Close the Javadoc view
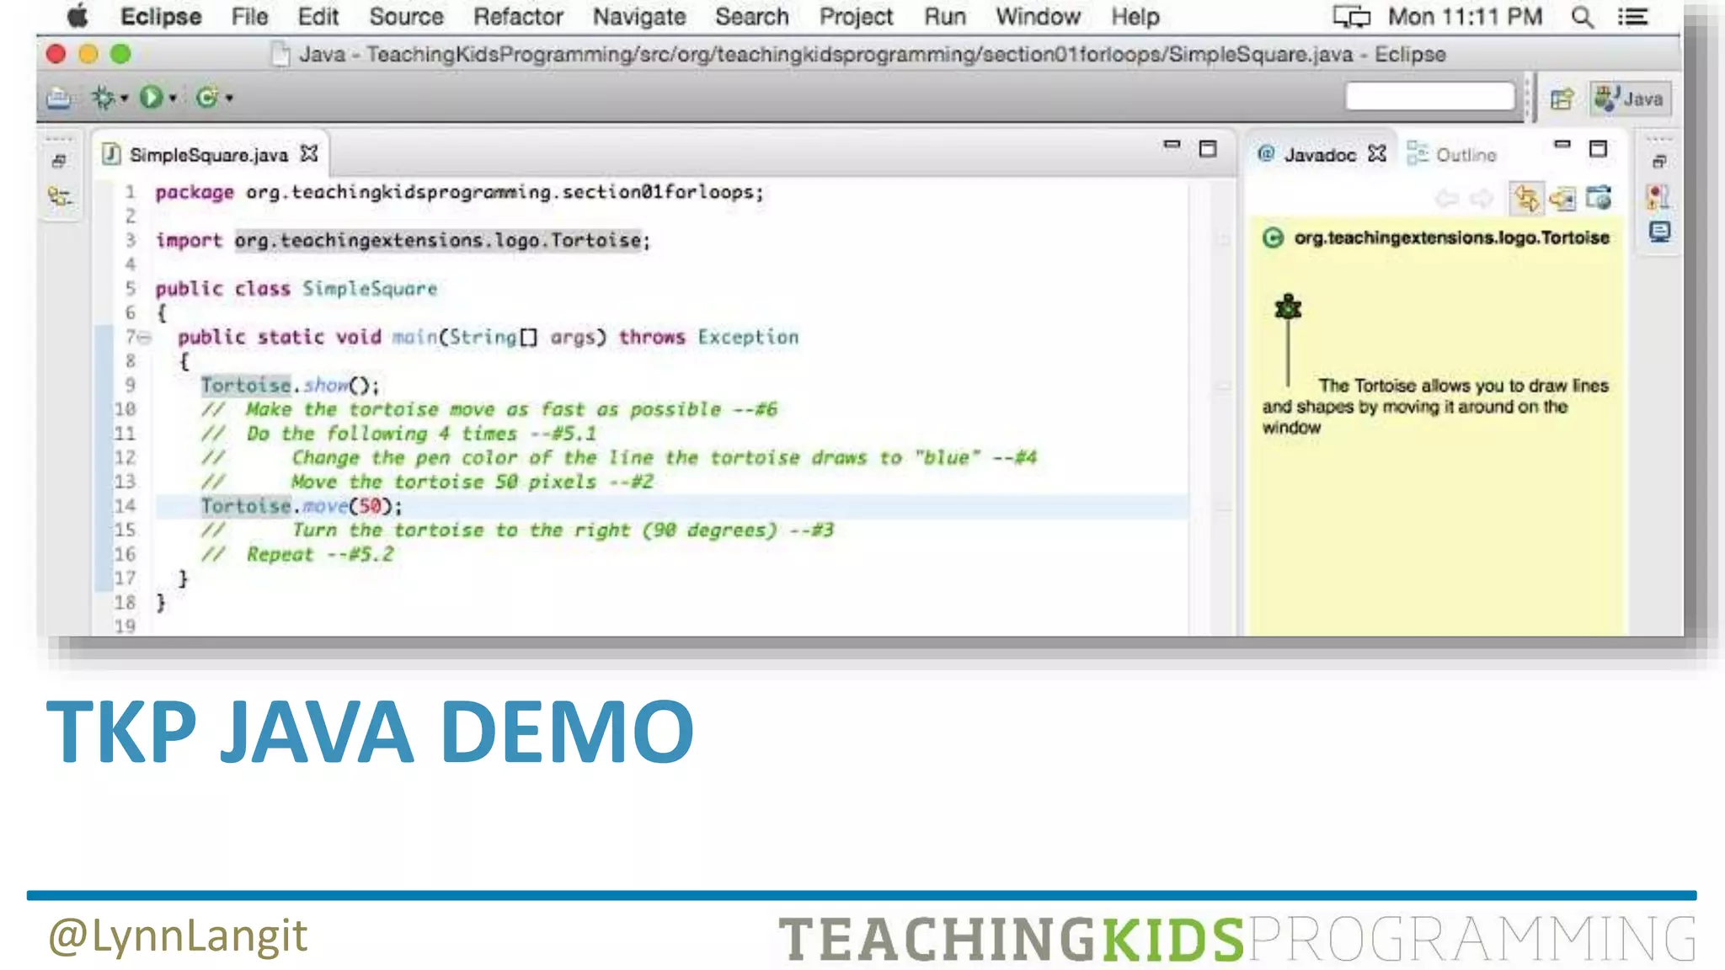The image size is (1725, 970). tap(1377, 153)
